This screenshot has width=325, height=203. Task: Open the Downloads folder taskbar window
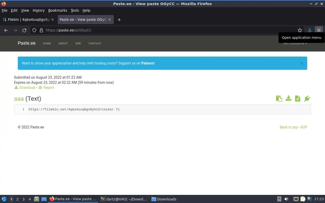click(x=164, y=199)
